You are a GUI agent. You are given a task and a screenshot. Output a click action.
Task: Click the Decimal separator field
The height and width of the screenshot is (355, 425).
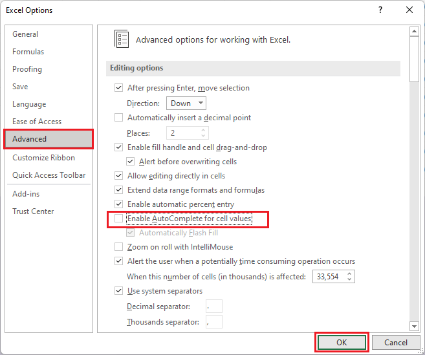(214, 307)
